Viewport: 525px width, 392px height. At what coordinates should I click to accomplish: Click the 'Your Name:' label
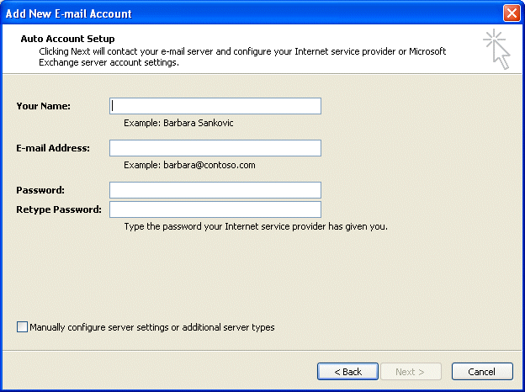(44, 106)
